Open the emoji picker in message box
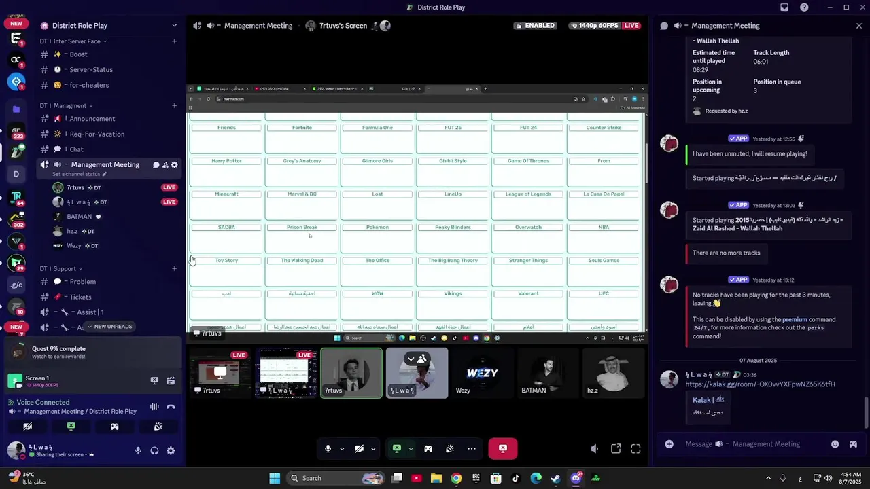 click(835, 444)
